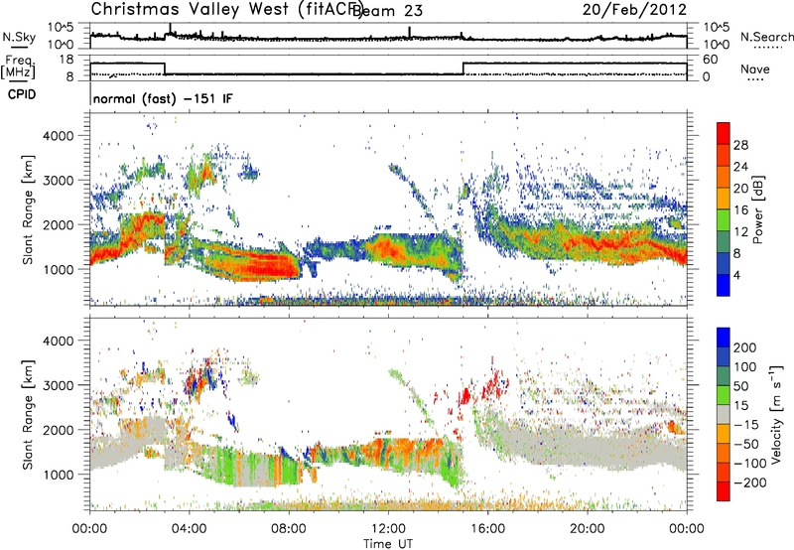The width and height of the screenshot is (794, 550).
Task: Click the red bottom segment of the Velocity colorbar
Action: [x=724, y=491]
